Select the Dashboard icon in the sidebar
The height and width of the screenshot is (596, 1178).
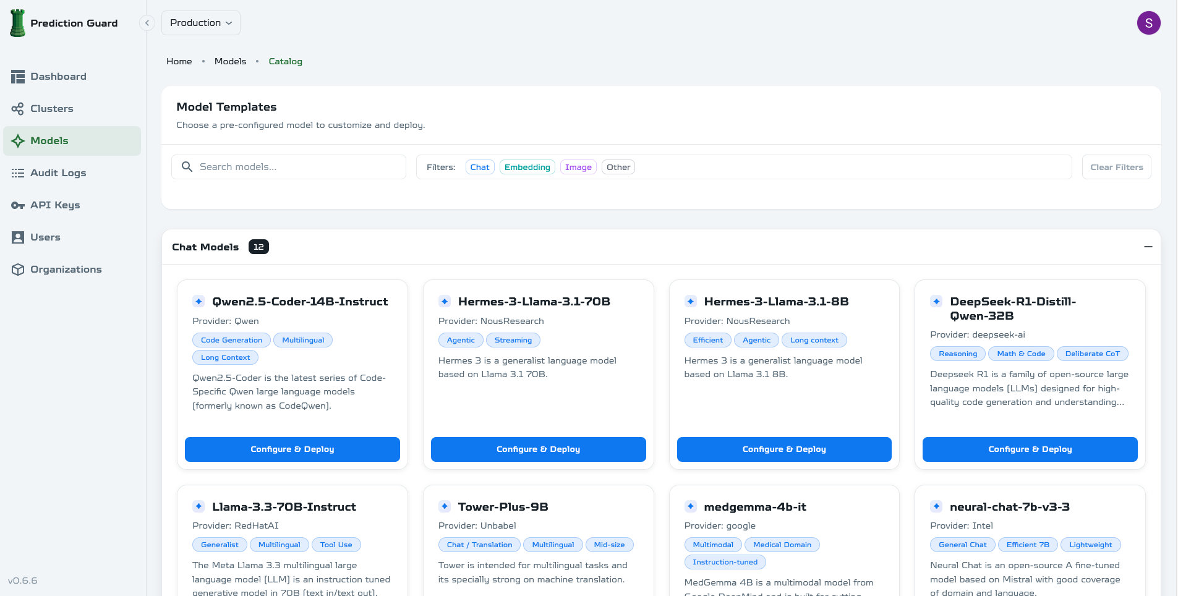(x=18, y=76)
